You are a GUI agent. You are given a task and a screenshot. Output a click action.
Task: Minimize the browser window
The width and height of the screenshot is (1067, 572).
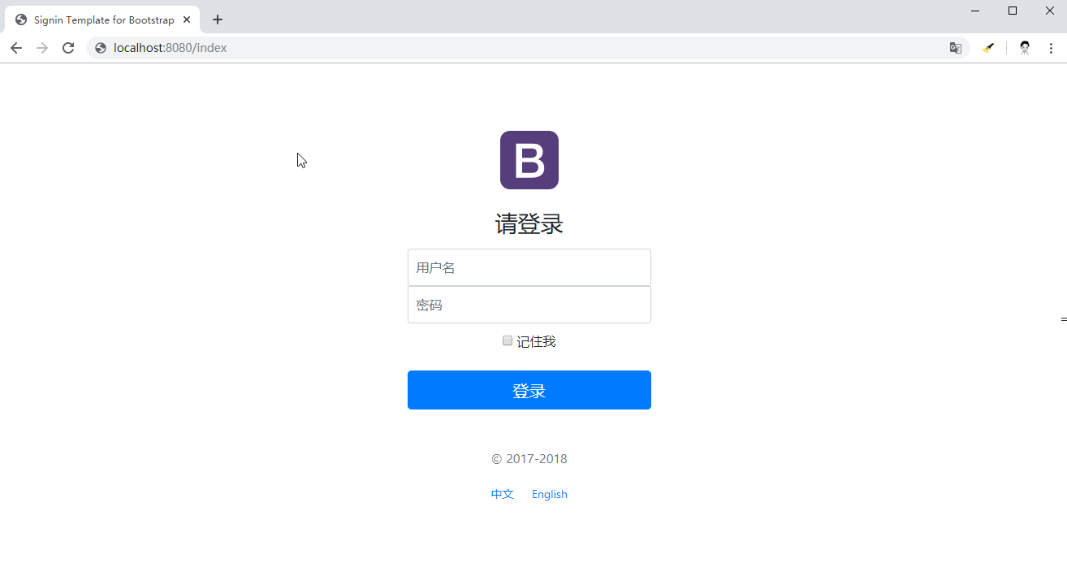click(x=975, y=11)
